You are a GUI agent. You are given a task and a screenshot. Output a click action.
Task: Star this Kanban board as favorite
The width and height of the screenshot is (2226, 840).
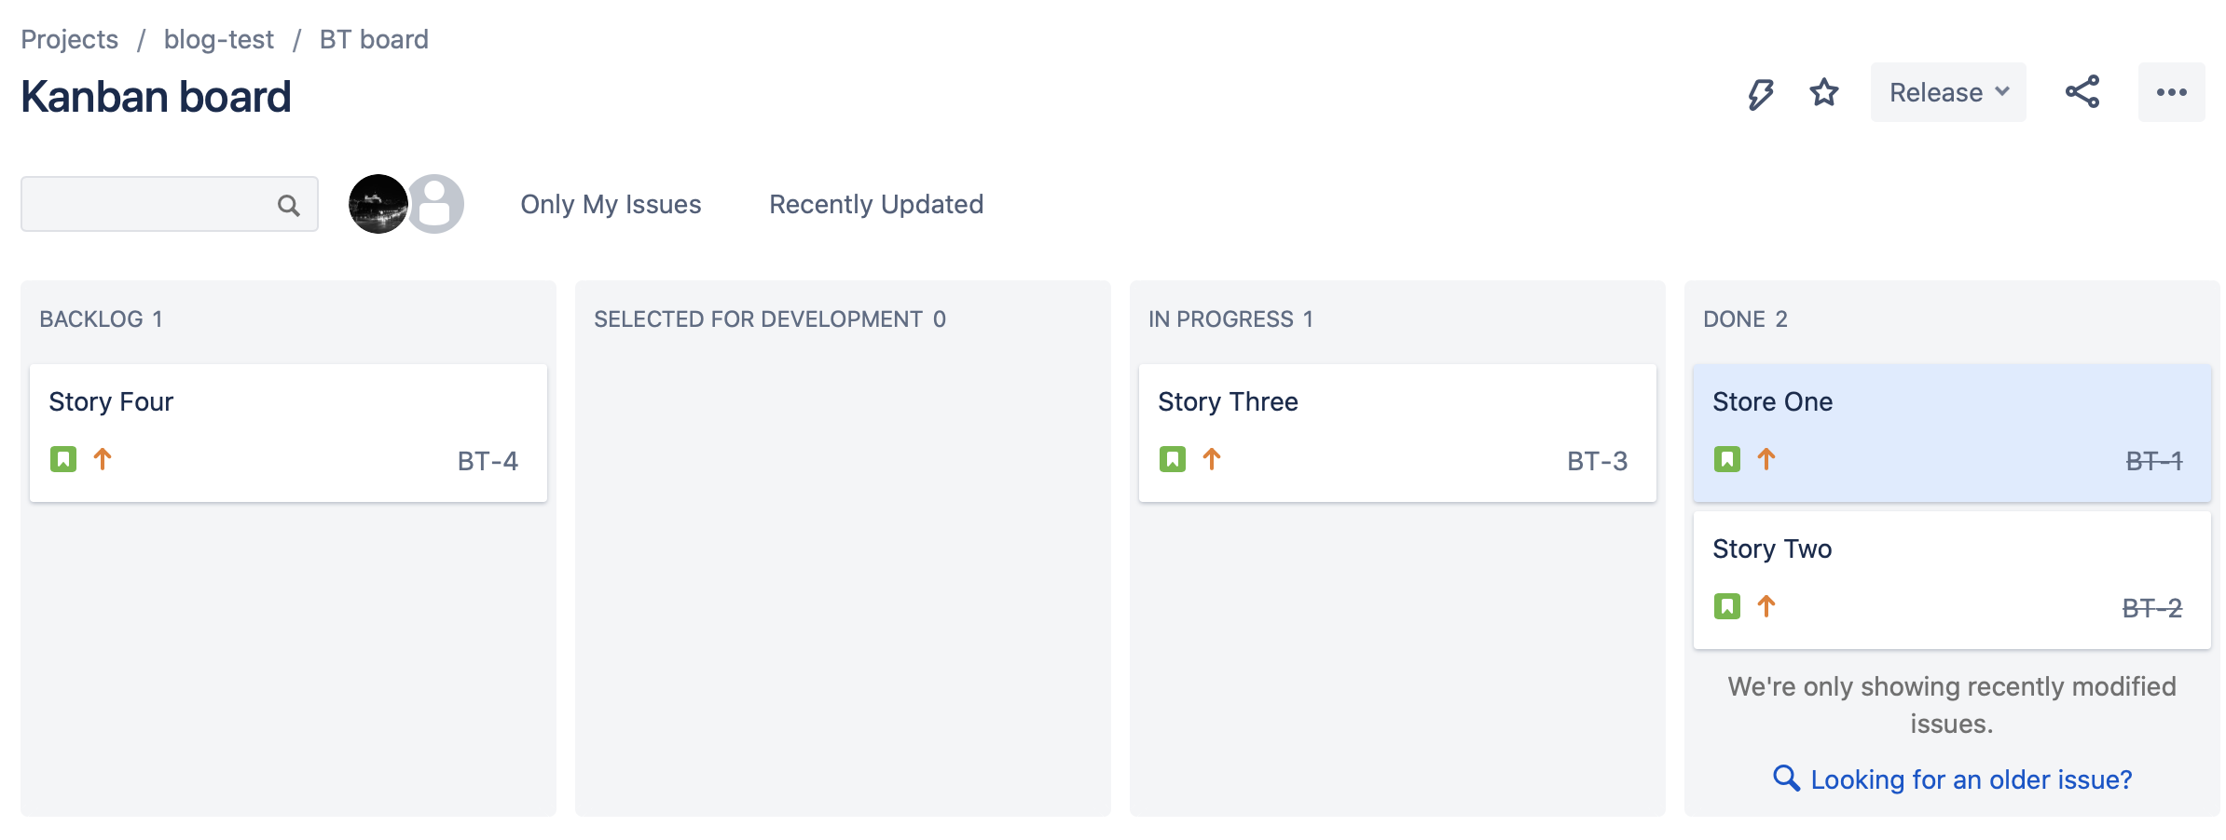pyautogui.click(x=1824, y=93)
